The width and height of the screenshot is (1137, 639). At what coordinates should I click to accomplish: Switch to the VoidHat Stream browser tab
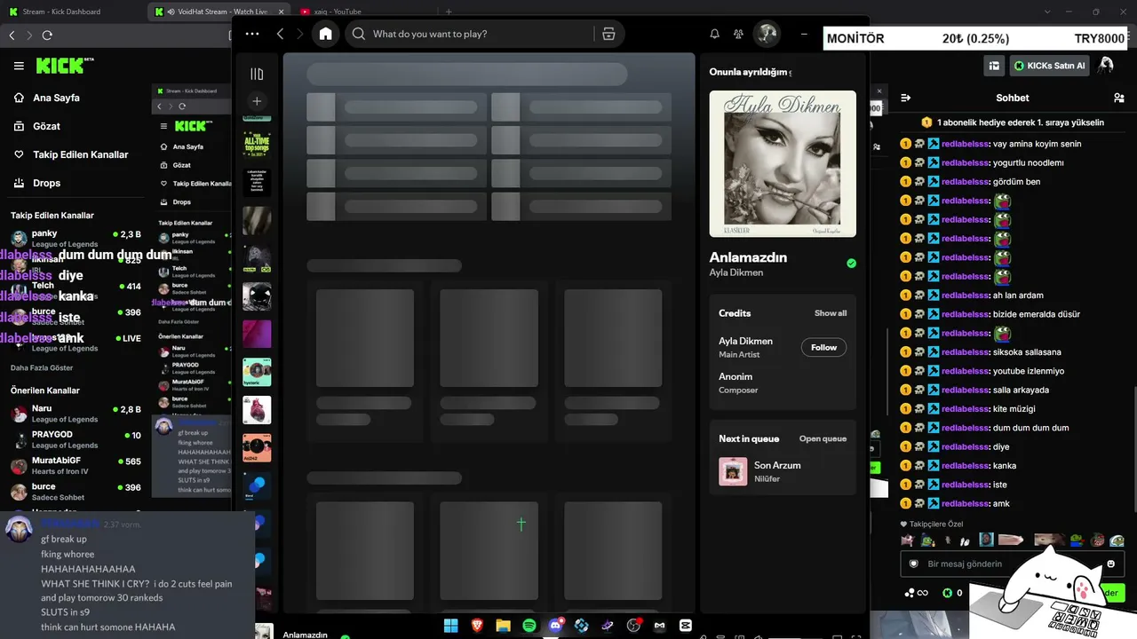[x=218, y=12]
